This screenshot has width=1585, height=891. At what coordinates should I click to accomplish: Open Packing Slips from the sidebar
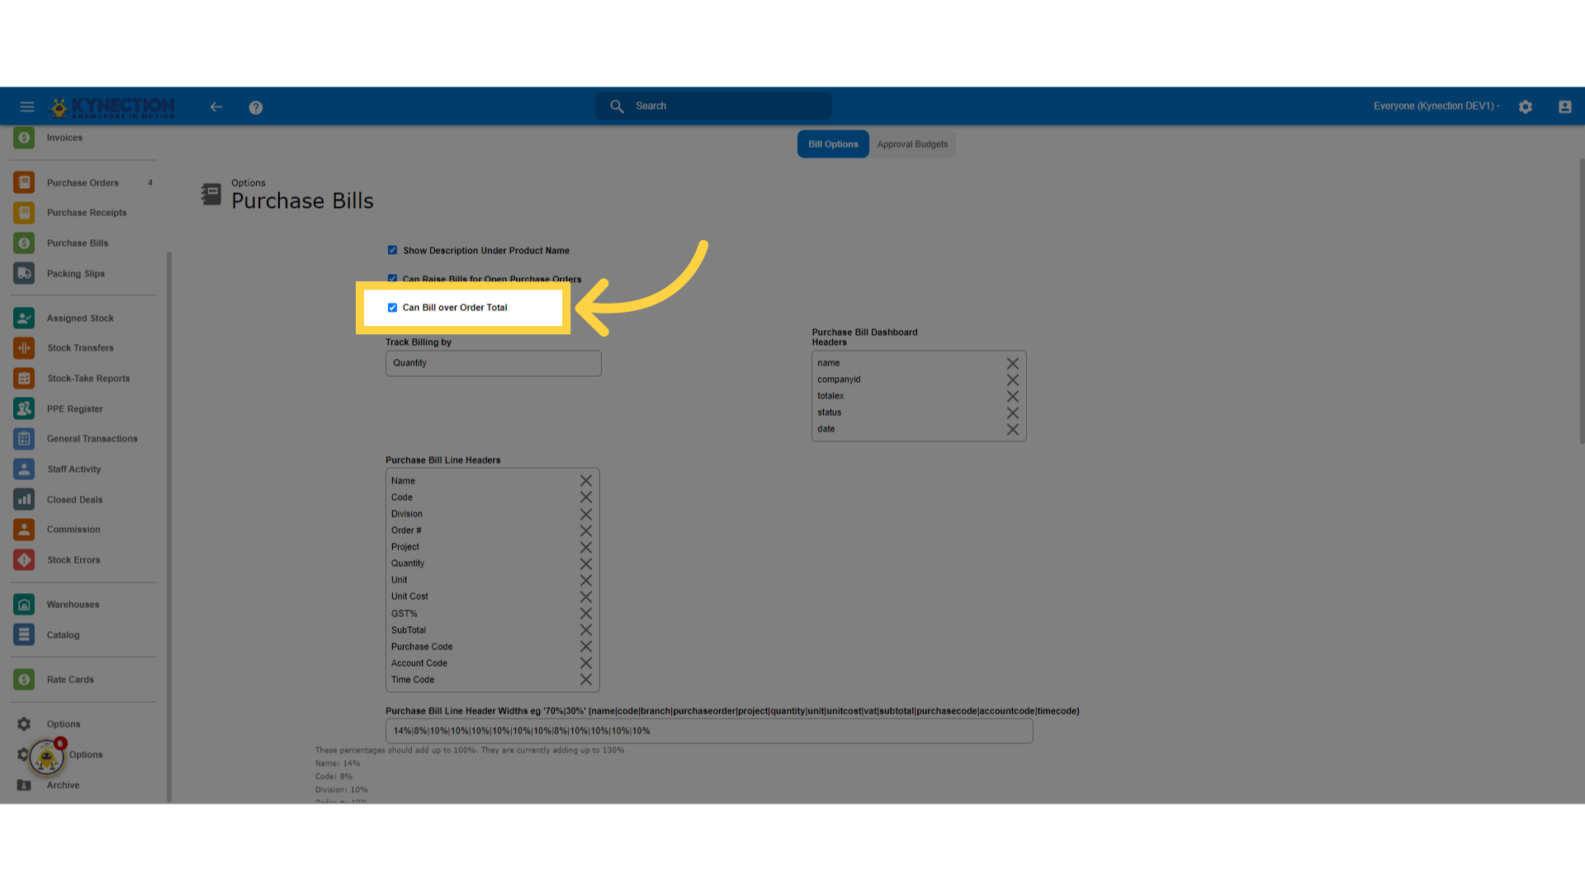click(23, 273)
